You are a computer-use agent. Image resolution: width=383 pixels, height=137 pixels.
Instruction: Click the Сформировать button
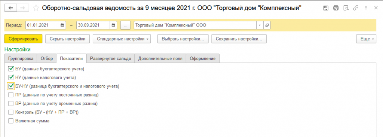24,39
